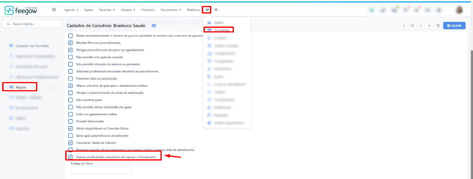This screenshot has height=179, width=473.
Task: Check Exibir no agendamento online
Action: 71,114
